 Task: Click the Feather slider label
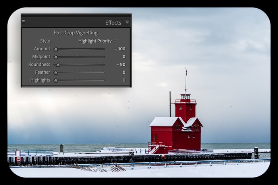point(42,72)
